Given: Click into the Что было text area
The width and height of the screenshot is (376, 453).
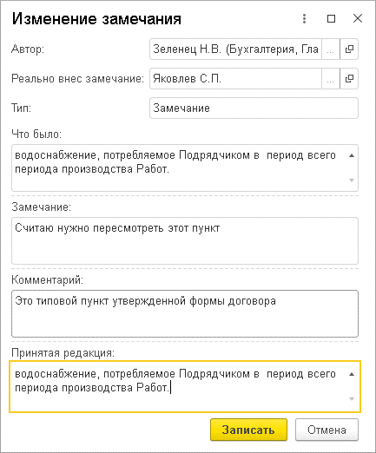Looking at the screenshot, I should (180, 168).
